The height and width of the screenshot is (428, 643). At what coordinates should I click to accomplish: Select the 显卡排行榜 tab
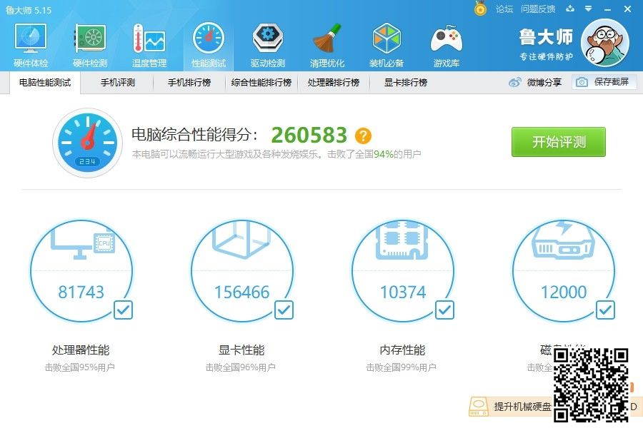[406, 82]
